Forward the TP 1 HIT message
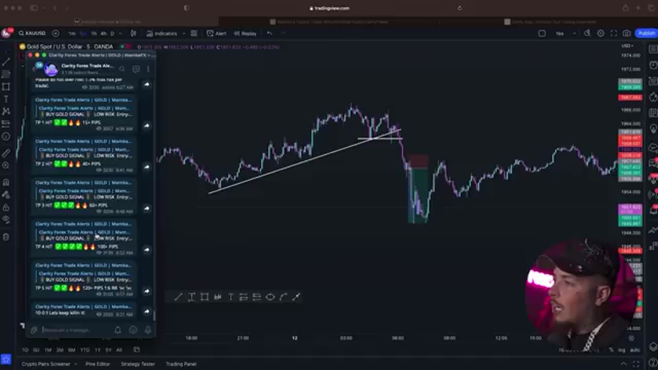Viewport: 658px width, 370px height. [x=147, y=125]
